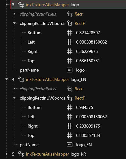126x159 pixels.
Task: Click Left value 0.000508130062 in entry 4
Action: point(92,117)
